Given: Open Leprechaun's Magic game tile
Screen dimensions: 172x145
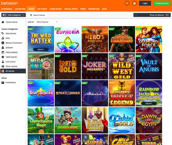Looking at the screenshot, I should click(41, 120).
